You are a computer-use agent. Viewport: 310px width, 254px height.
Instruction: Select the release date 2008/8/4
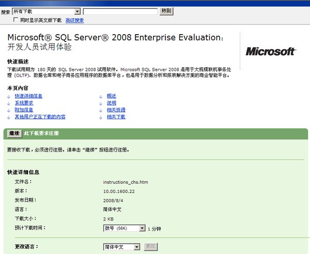point(113,201)
